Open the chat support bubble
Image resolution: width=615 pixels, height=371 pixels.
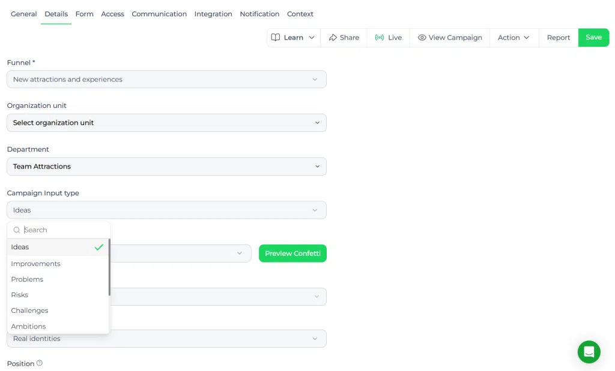[589, 352]
